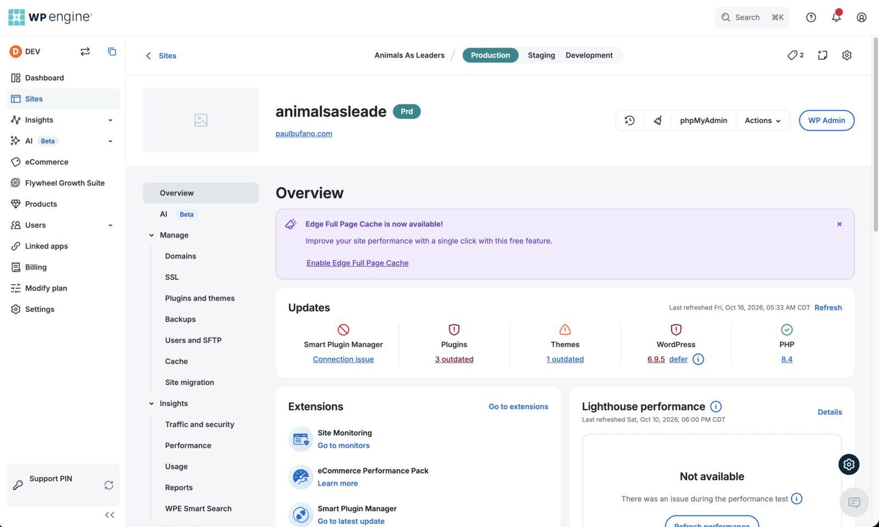The width and height of the screenshot is (879, 527).
Task: Click the Enable Edge Full Page Cache link
Action: coord(358,263)
